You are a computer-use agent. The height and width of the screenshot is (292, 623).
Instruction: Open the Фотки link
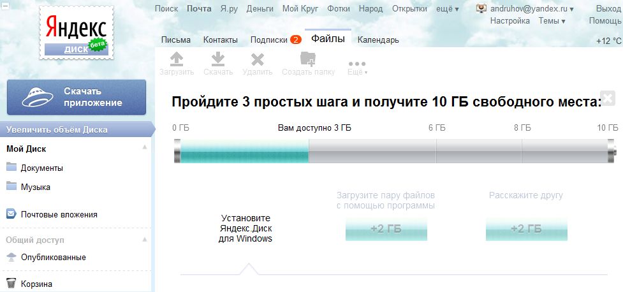click(x=339, y=9)
